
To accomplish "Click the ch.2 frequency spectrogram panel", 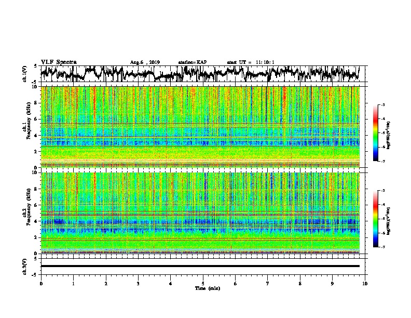I will pyautogui.click(x=200, y=213).
